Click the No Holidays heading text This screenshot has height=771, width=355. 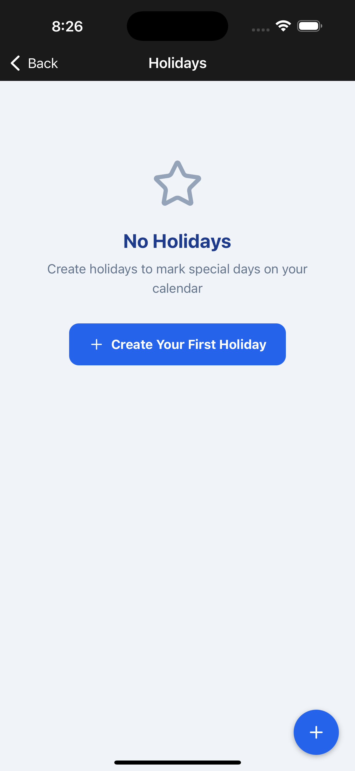(x=177, y=241)
